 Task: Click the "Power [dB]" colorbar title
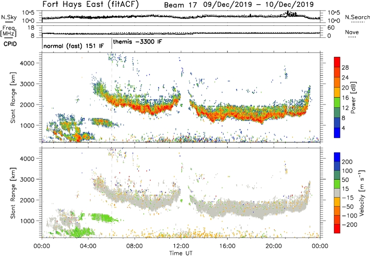pyautogui.click(x=353, y=98)
